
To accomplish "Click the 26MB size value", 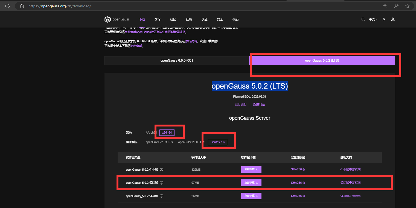I will point(195,196).
